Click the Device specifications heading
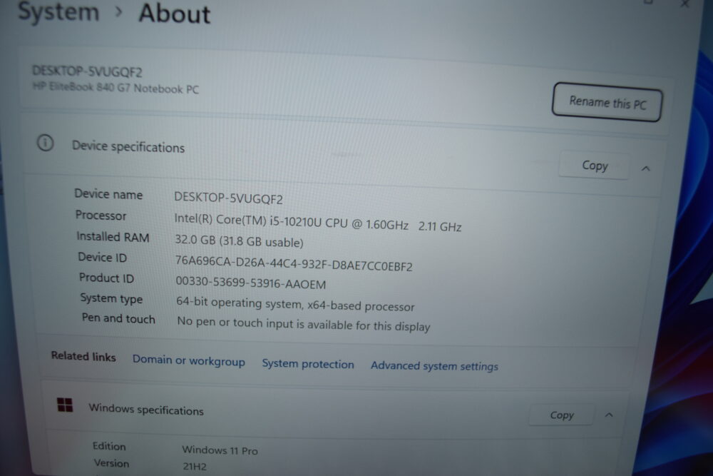The height and width of the screenshot is (476, 713). 128,146
